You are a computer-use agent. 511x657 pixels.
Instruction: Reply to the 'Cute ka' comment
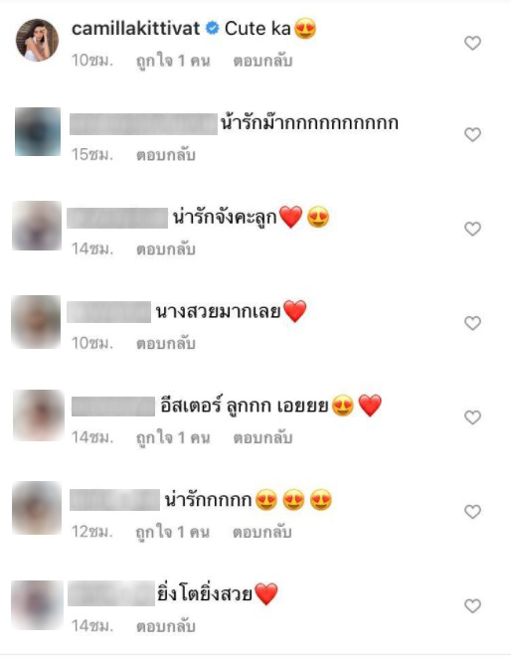[x=262, y=61]
